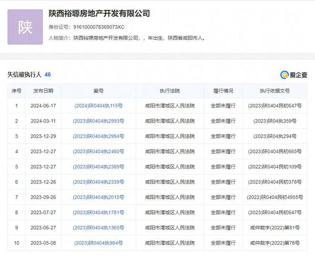Viewport: 315px width, 256px height.
Task: Open case link (2023)陕0404执2389号
Action: pyautogui.click(x=98, y=167)
